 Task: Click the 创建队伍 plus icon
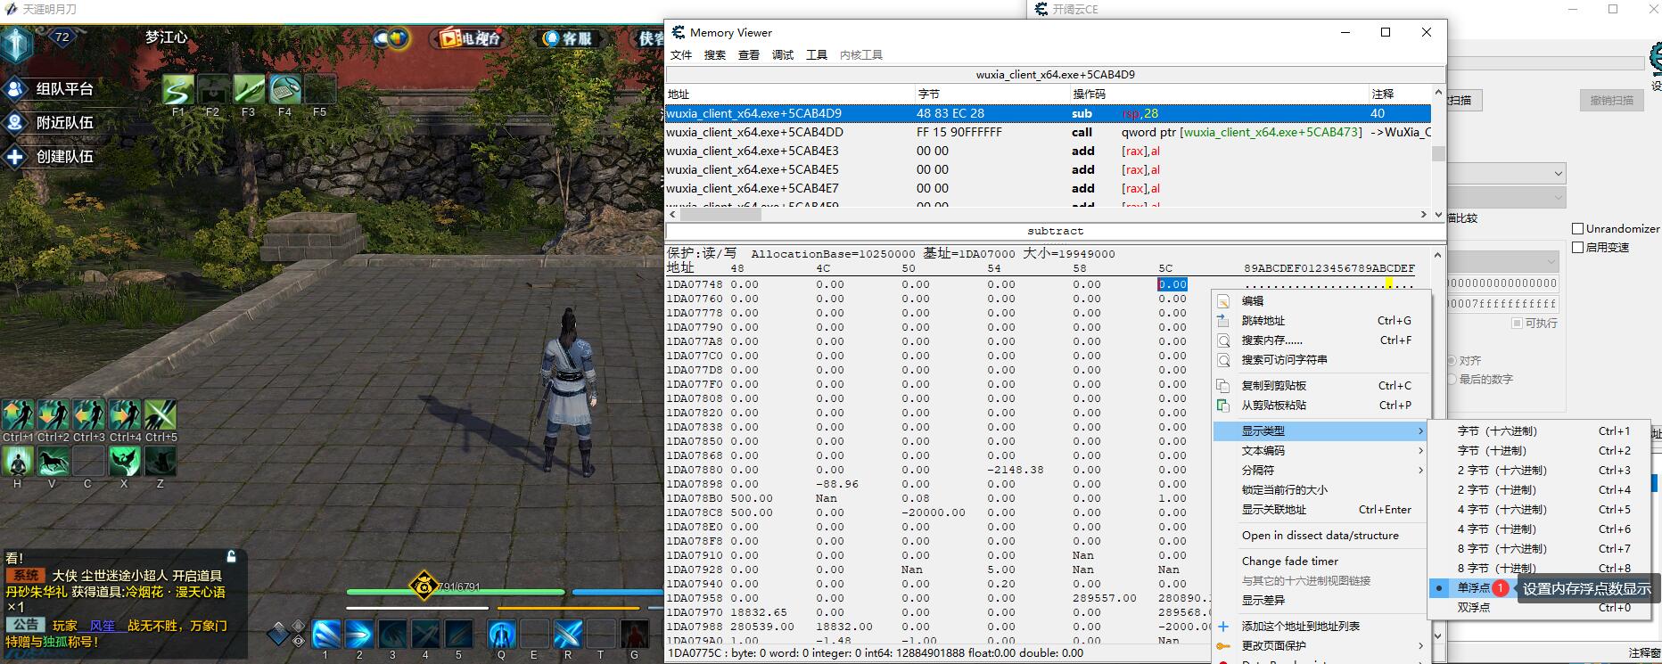tap(15, 157)
